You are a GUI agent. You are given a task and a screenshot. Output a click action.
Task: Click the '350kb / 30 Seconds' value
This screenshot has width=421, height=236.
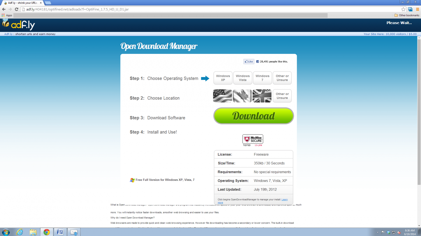269,163
